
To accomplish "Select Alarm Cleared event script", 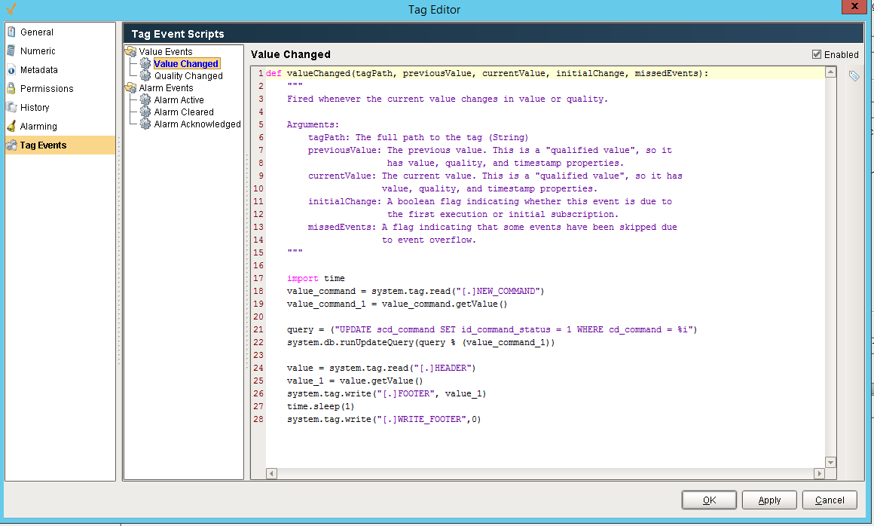I will 184,112.
